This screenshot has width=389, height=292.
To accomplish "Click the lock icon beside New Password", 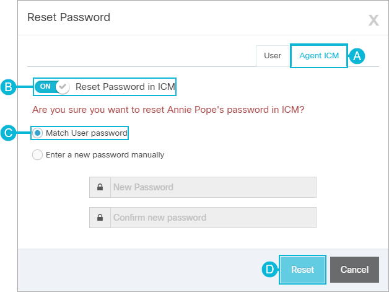I will click(100, 187).
